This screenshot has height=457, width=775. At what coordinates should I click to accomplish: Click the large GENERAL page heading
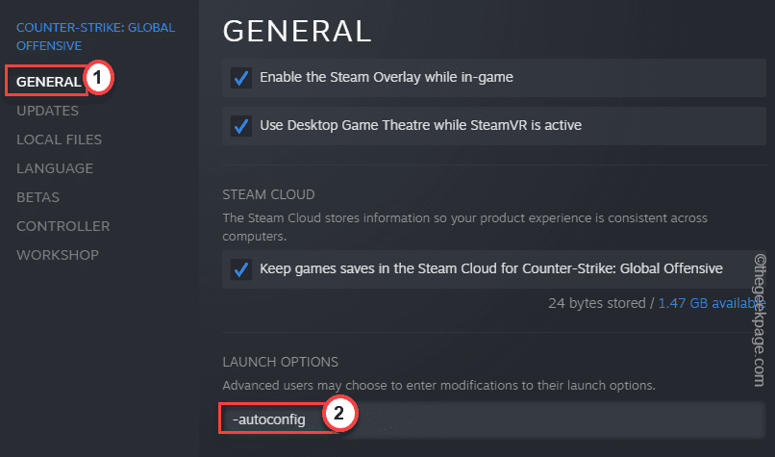click(296, 30)
